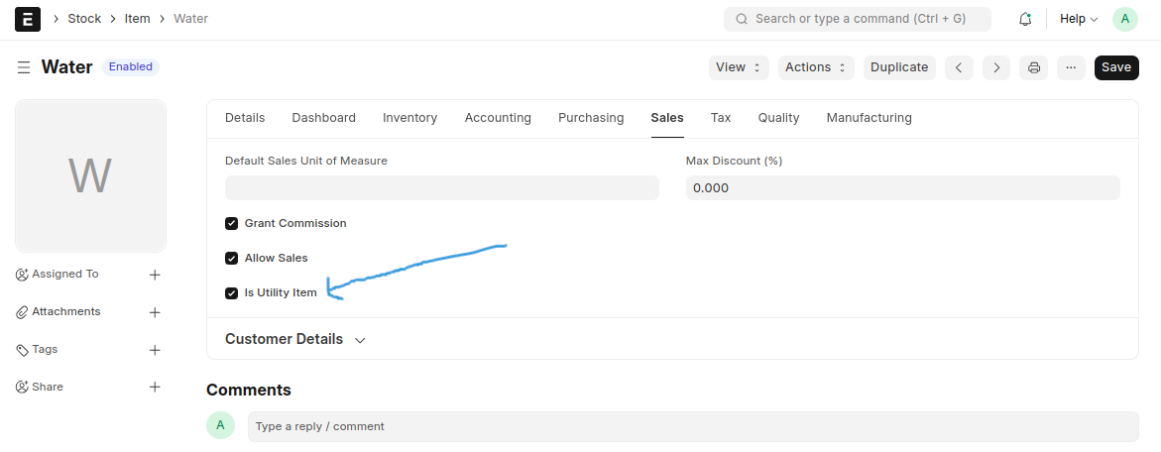Click the Max Discount (%) field
This screenshot has height=452, width=1161.
pos(902,188)
